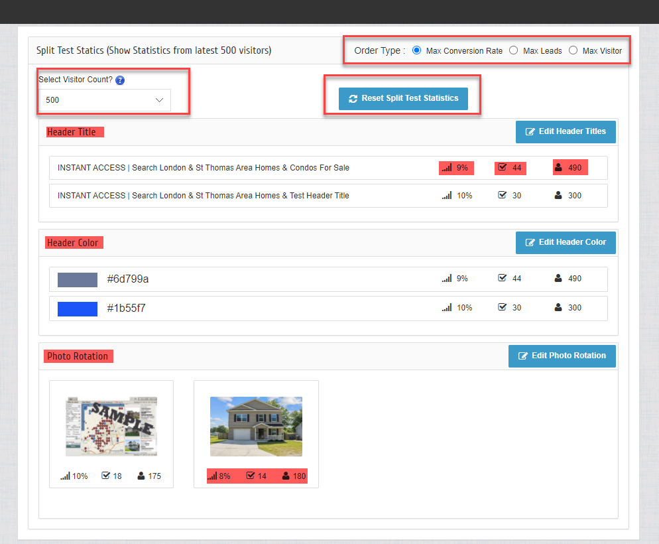Click the house photo thumbnail
This screenshot has height=544, width=659.
coord(256,427)
